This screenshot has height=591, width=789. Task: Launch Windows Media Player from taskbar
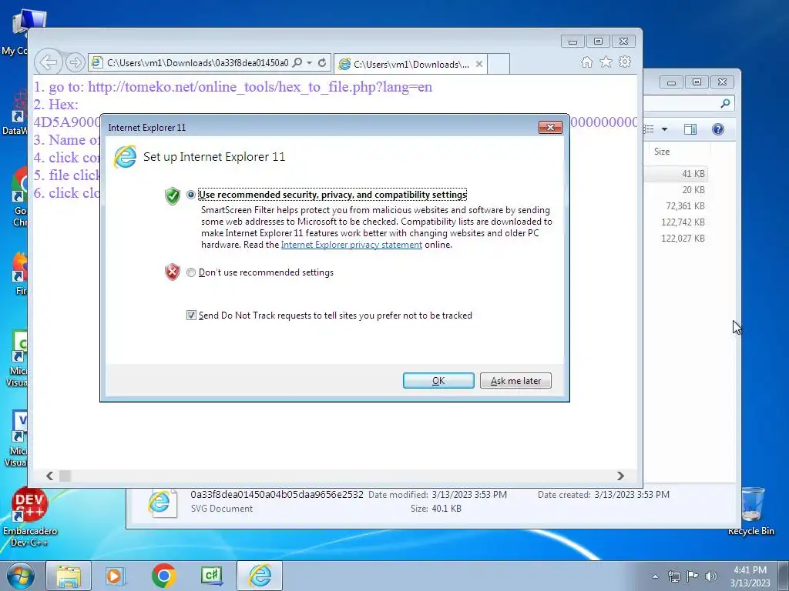pos(116,576)
